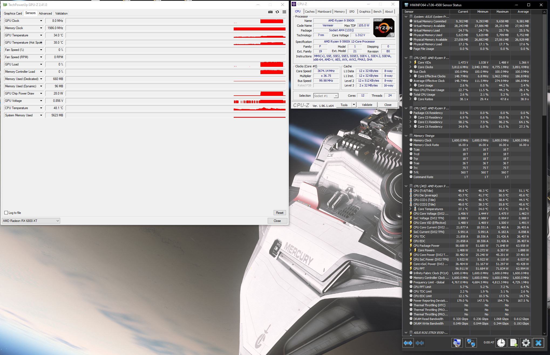
Task: Click the thermometer icon beside CPU CCD1 (Tdie)
Action: 411,200
